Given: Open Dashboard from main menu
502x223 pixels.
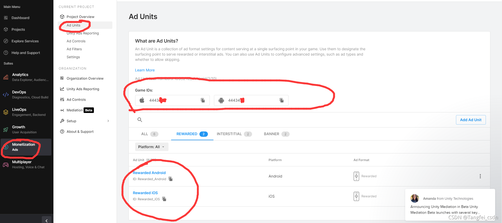Looking at the screenshot, I should 20,18.
